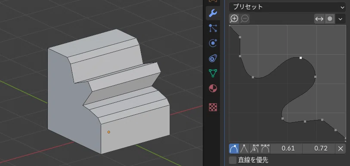Open the Material properties tab
350x166 pixels.
coord(213,88)
